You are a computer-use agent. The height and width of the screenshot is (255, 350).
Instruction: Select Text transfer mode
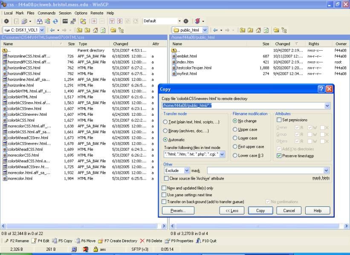point(165,122)
